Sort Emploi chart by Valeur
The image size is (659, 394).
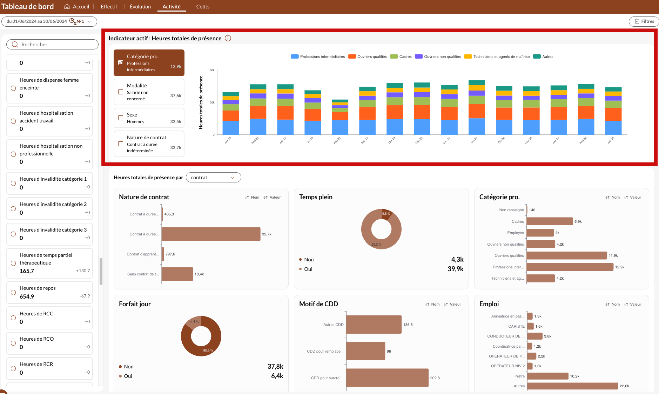coord(633,304)
